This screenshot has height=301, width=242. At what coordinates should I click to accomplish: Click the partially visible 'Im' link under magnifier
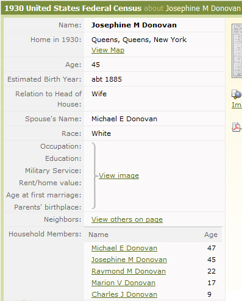coord(237,105)
